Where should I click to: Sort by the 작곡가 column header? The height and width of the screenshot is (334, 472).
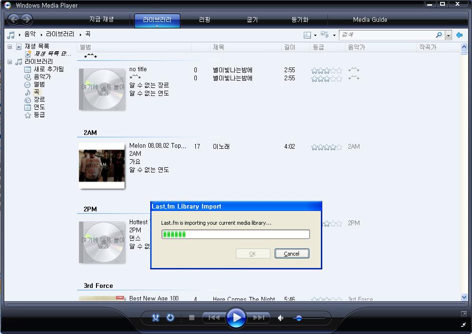[438, 47]
